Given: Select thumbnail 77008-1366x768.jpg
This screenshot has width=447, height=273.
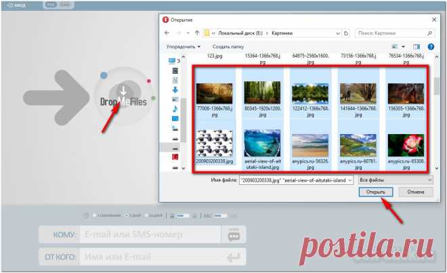Looking at the screenshot, I should pyautogui.click(x=215, y=93).
